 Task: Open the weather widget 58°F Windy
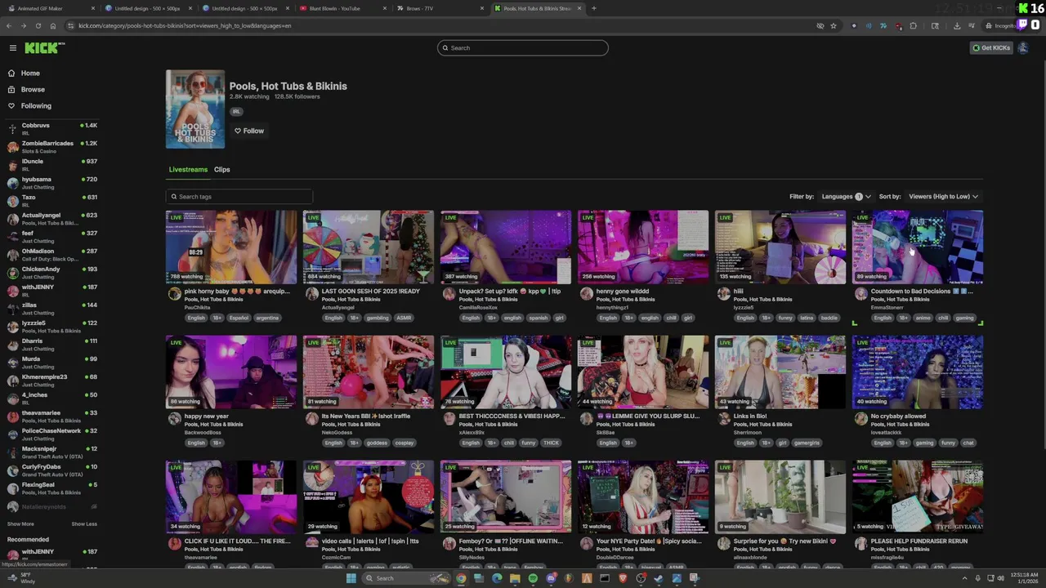tap(23, 578)
